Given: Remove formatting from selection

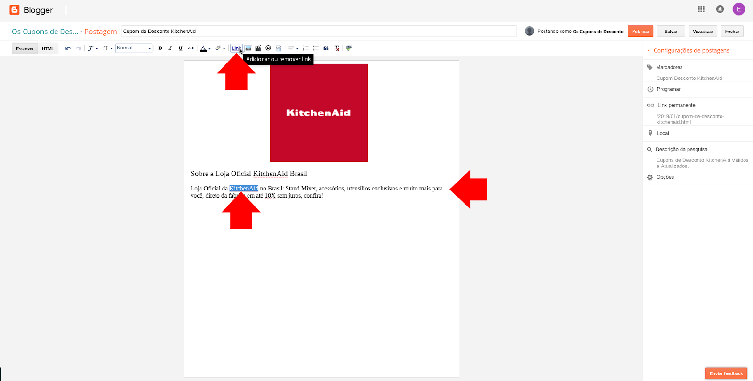Looking at the screenshot, I should (x=336, y=48).
